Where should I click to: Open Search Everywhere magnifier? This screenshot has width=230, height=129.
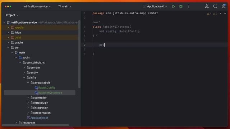[x=215, y=6]
